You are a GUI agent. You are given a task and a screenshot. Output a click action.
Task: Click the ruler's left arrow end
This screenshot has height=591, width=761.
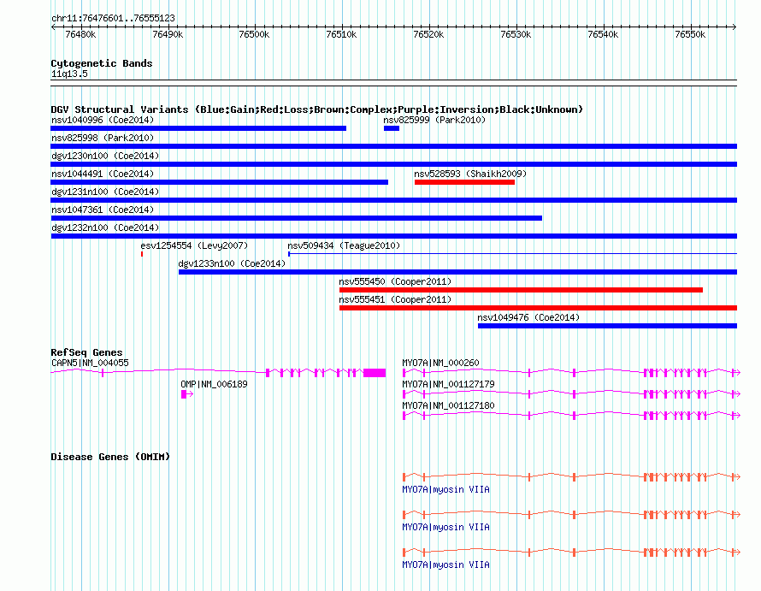53,27
